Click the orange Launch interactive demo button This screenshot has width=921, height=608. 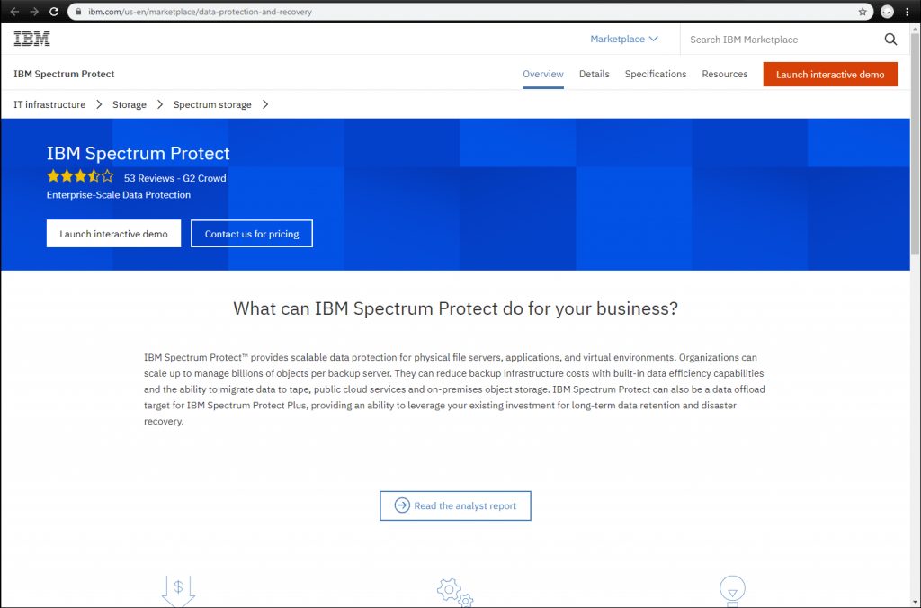(829, 74)
